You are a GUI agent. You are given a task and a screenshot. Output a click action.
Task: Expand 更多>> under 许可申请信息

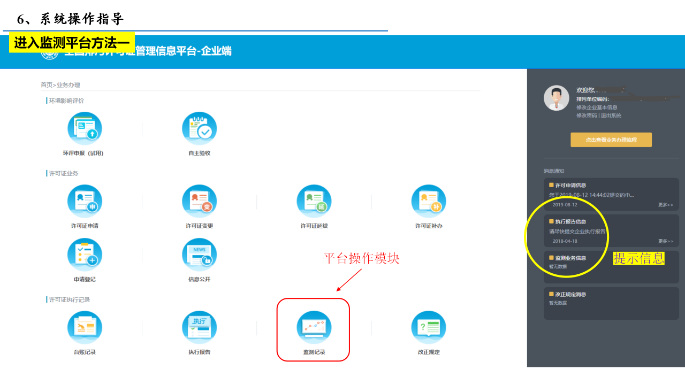click(666, 205)
